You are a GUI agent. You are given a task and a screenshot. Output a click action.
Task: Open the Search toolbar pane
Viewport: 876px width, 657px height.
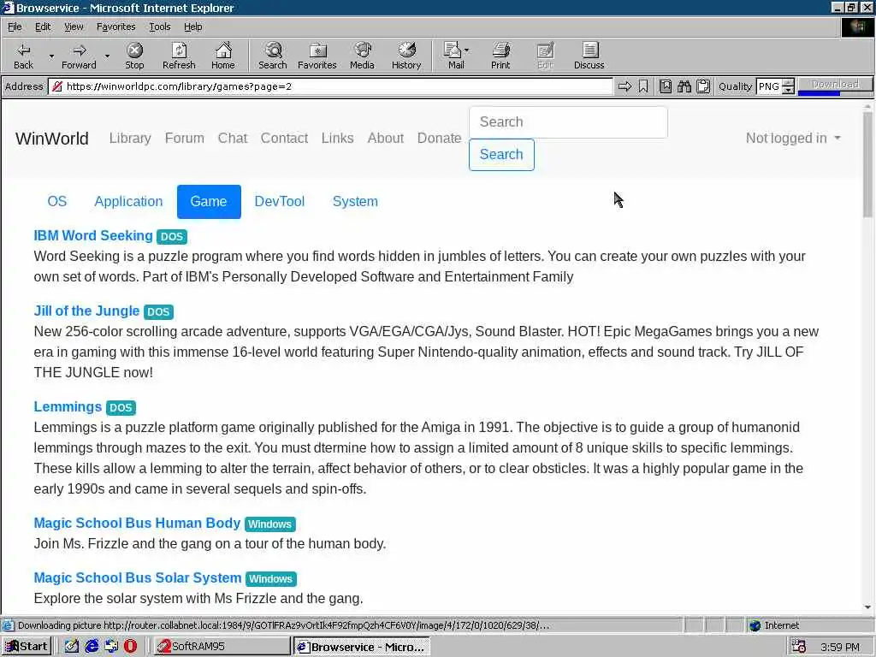click(273, 56)
